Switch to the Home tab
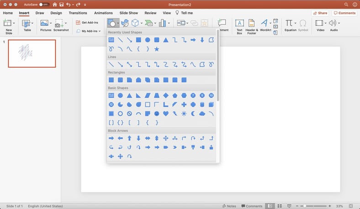 point(8,13)
